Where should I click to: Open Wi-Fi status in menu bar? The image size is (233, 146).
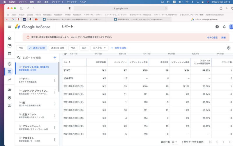187,2
